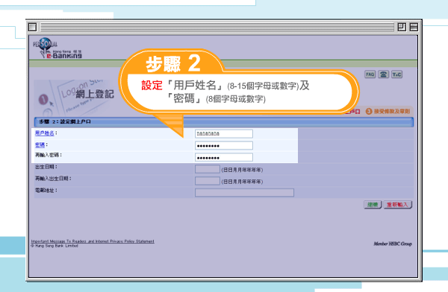Open Important Message and Privacy Policy link

(x=93, y=241)
